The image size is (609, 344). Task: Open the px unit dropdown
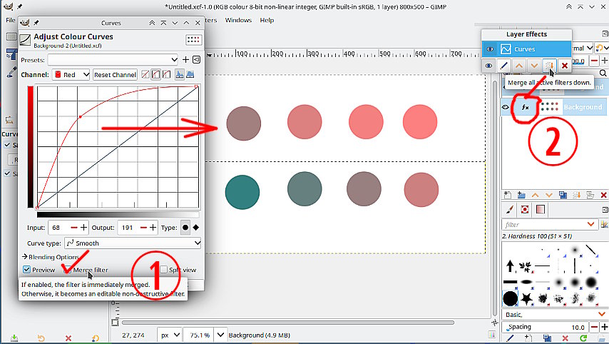point(170,335)
